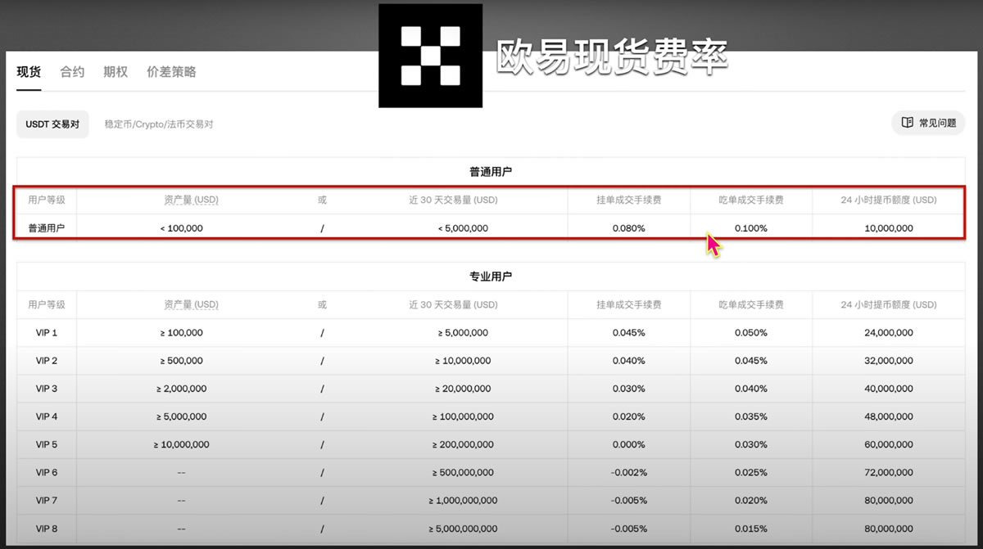Click the 普通用户 table section title
983x549 pixels.
tap(491, 171)
